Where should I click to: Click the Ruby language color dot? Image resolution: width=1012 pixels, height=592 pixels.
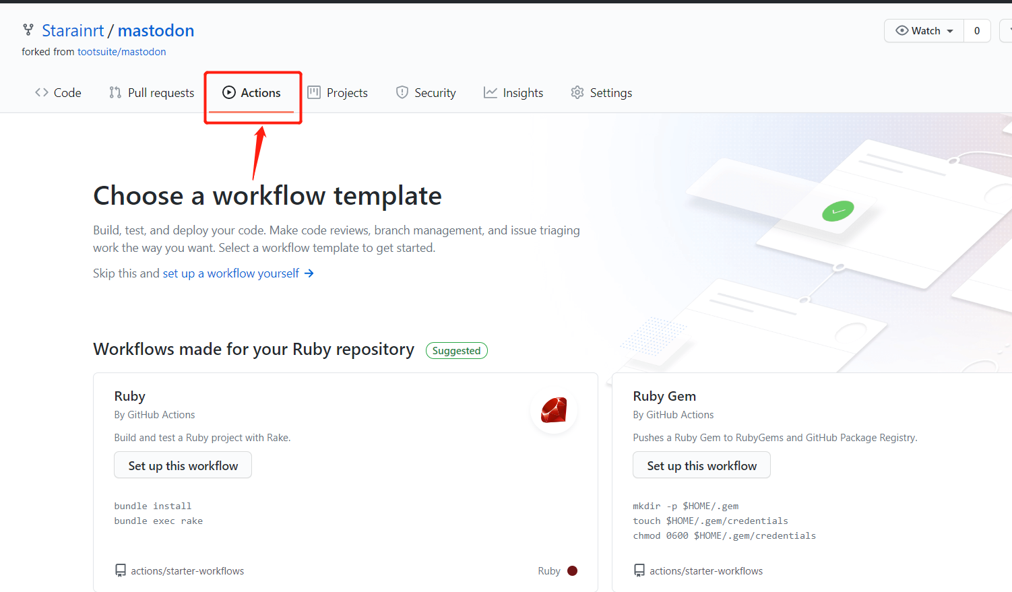click(x=573, y=571)
